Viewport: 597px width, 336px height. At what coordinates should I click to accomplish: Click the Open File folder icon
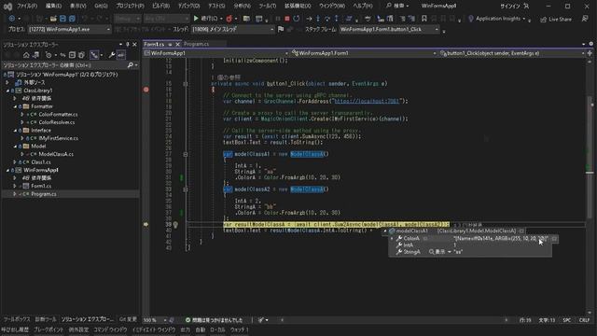53,19
